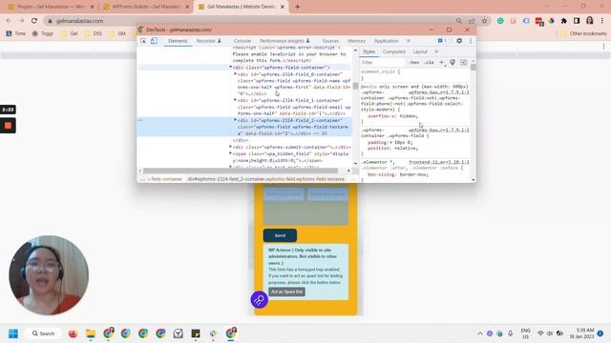Toggle the computed styles sidebar pane icon
The width and height of the screenshot is (611, 343).
pos(463,62)
